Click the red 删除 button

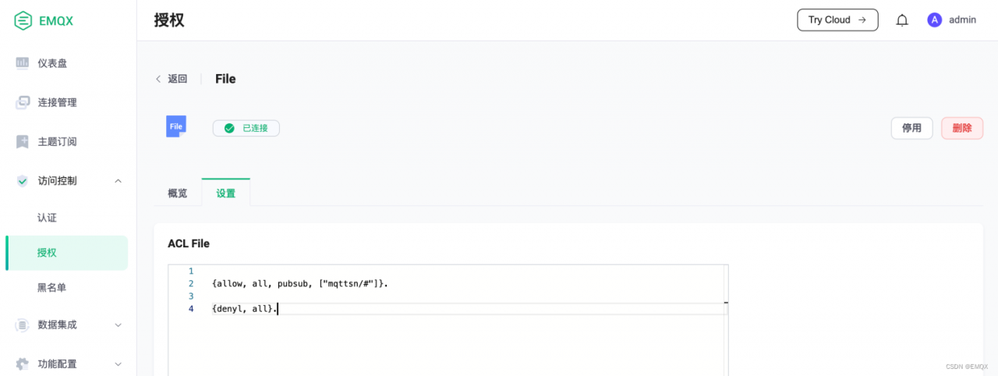962,128
